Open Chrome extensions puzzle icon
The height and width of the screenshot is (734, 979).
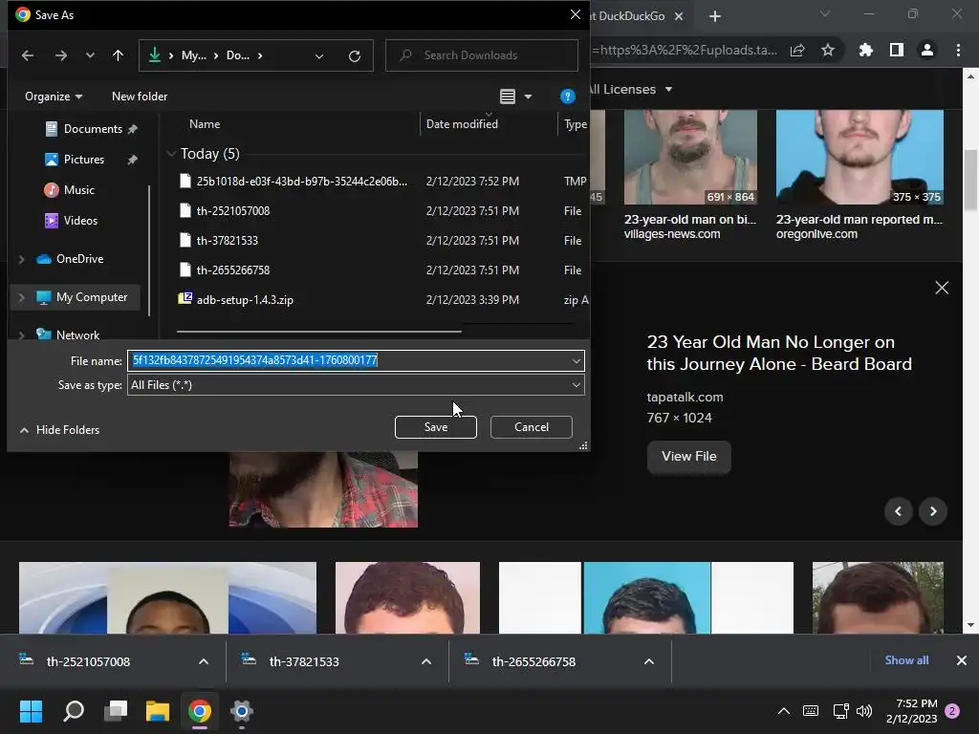point(865,50)
